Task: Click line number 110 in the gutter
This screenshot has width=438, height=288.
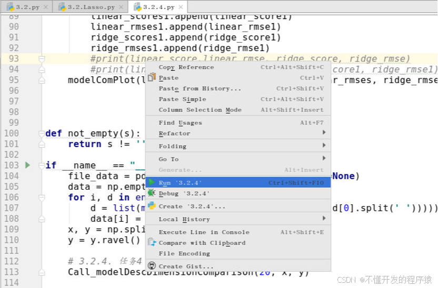Action: tap(12, 240)
